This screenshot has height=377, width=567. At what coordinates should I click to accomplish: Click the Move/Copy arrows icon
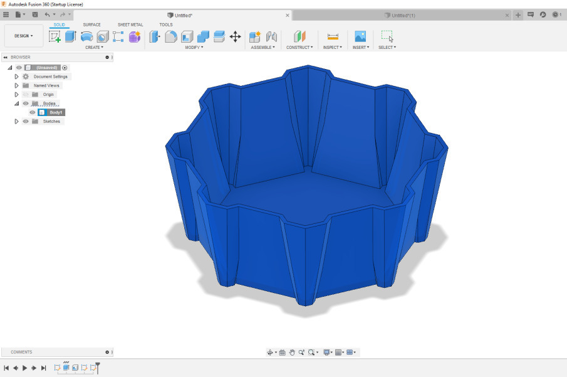[x=236, y=36]
